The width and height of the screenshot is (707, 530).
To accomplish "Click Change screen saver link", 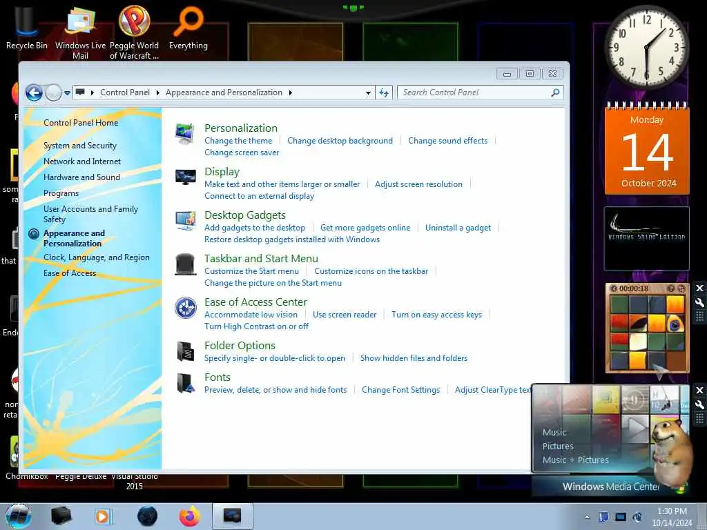I will 242,153.
